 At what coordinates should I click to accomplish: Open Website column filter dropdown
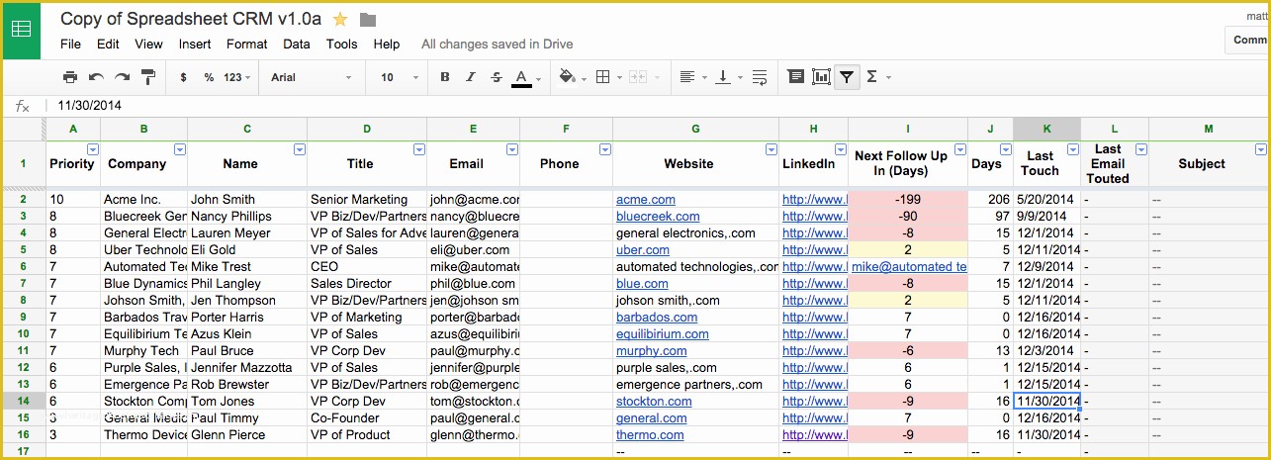(x=772, y=150)
